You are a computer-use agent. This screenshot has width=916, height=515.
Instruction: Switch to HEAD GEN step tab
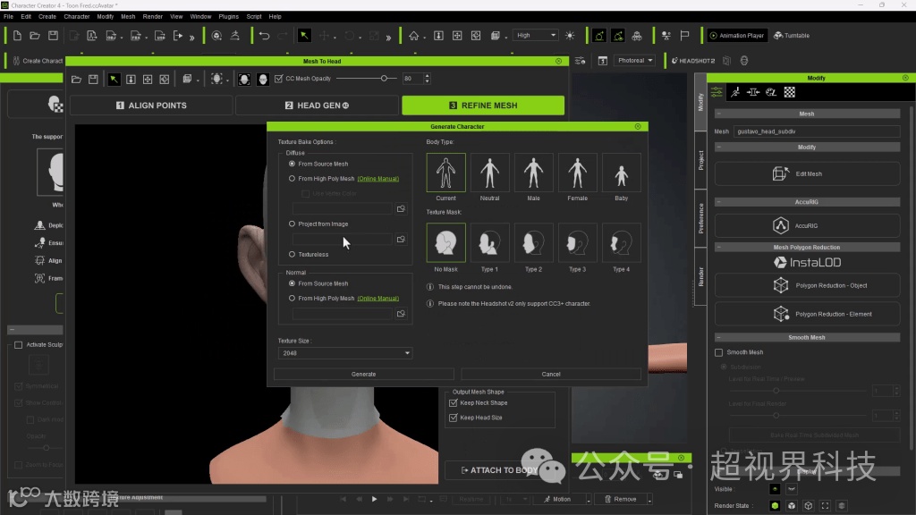[317, 106]
